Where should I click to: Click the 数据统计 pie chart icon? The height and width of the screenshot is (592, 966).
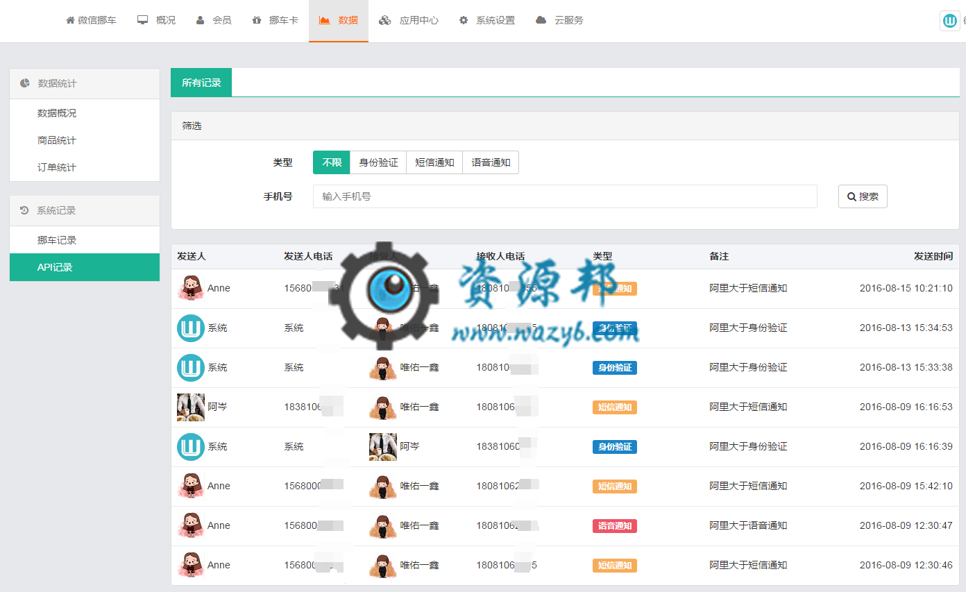[25, 83]
